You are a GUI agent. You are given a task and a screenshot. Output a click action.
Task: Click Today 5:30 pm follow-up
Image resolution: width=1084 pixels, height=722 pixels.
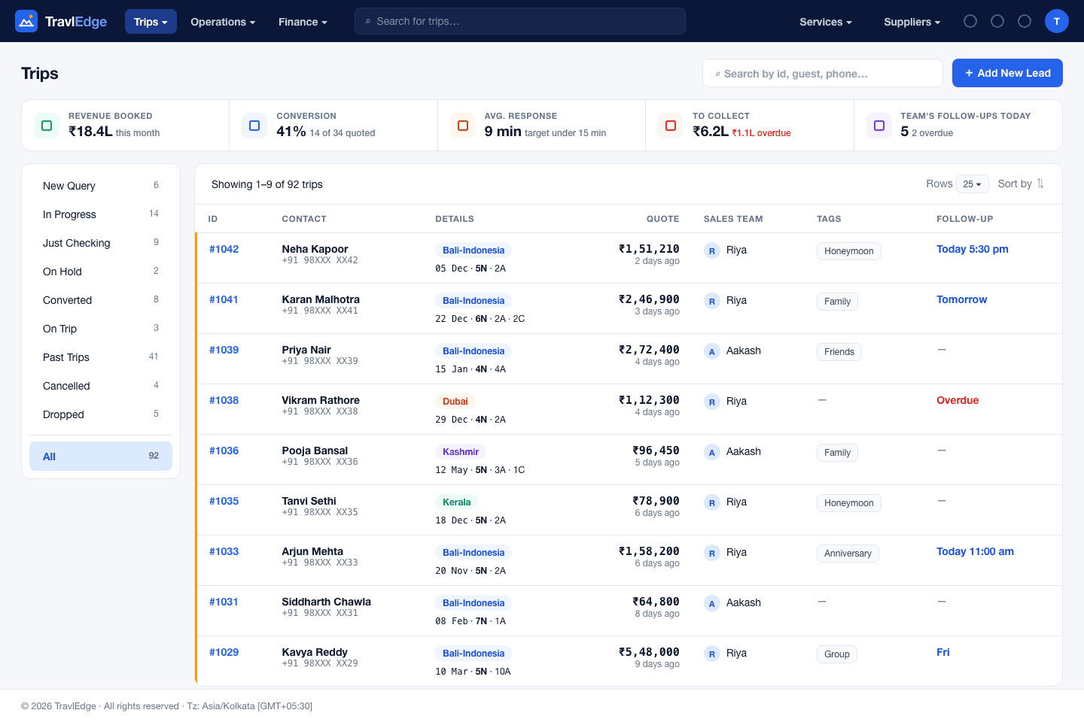point(972,249)
